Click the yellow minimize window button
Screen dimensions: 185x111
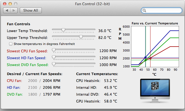point(10,4)
